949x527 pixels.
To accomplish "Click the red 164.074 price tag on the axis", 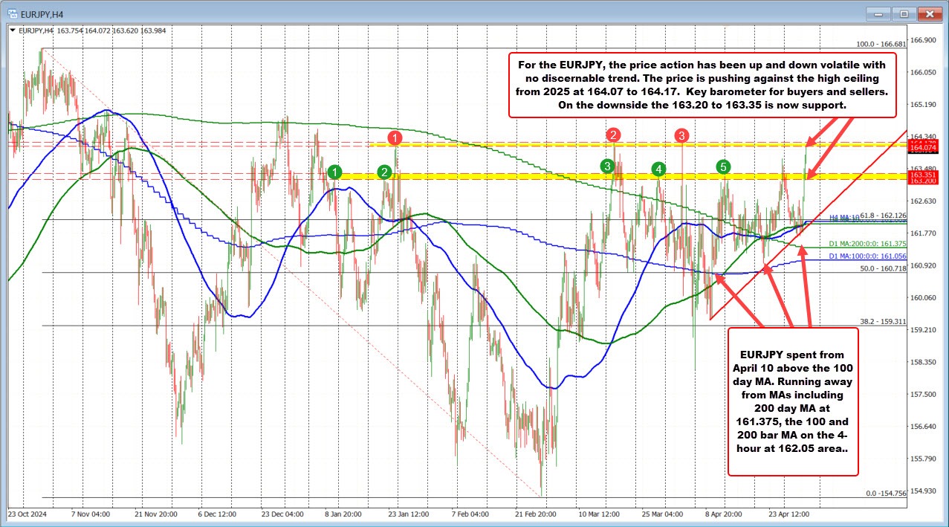I will 924,147.
